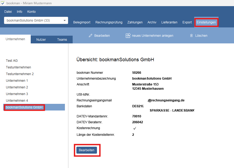Click the Unternehmensbezeichnung value bookmanSolutions GmbH

pos(152,79)
